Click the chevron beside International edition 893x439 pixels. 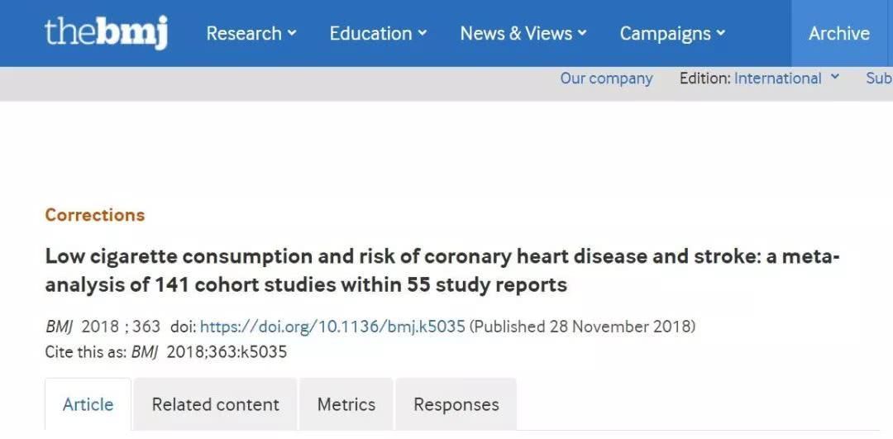(x=835, y=76)
